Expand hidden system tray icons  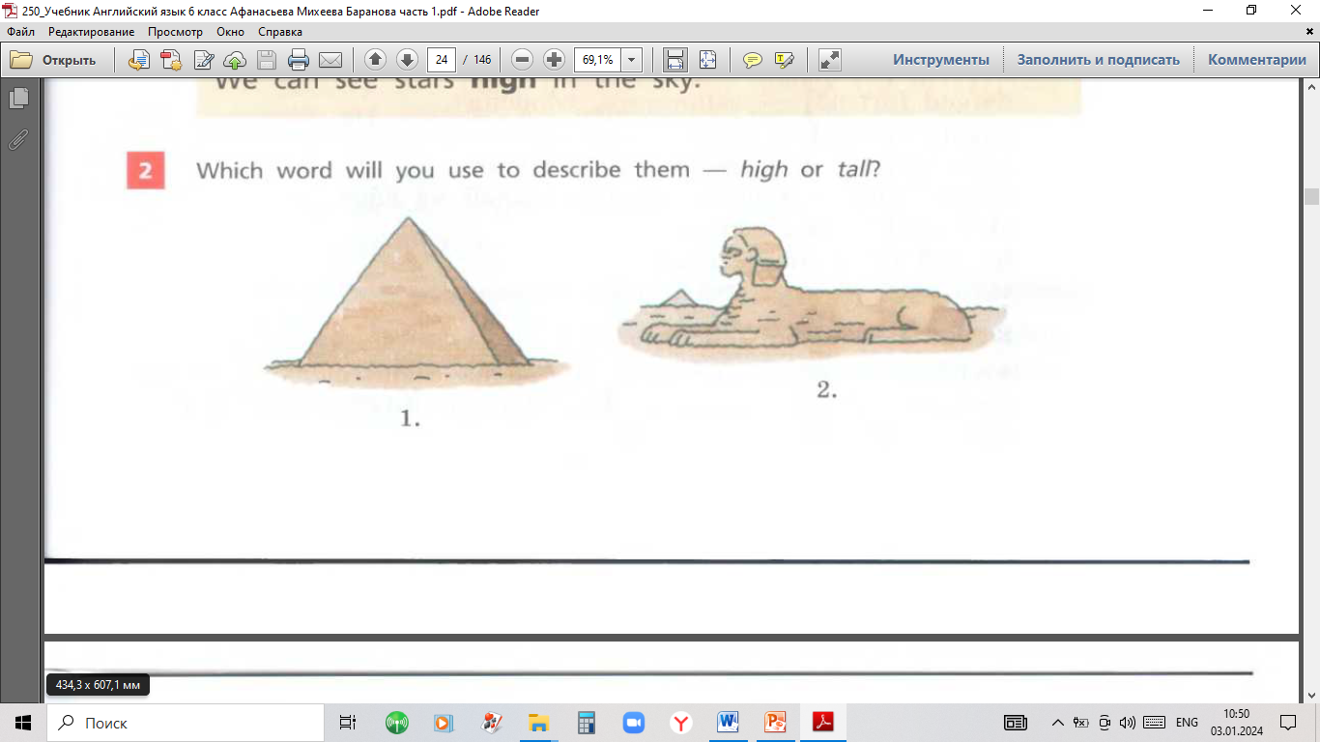tap(1058, 723)
